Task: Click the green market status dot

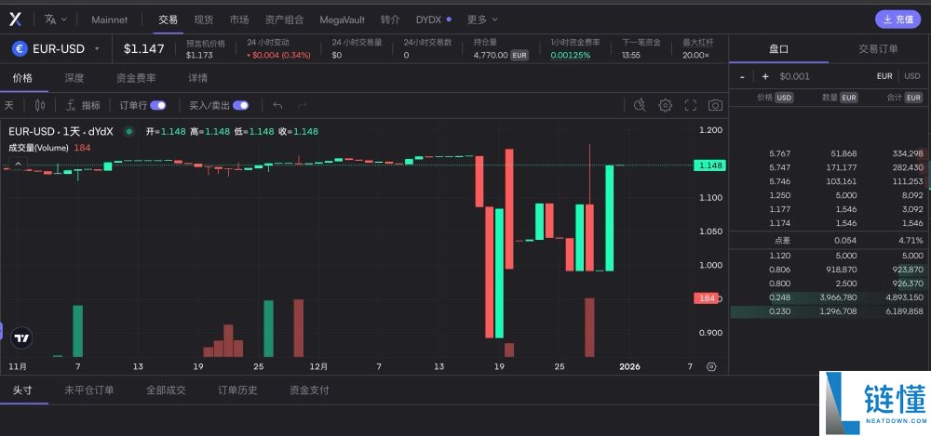Action: point(128,132)
